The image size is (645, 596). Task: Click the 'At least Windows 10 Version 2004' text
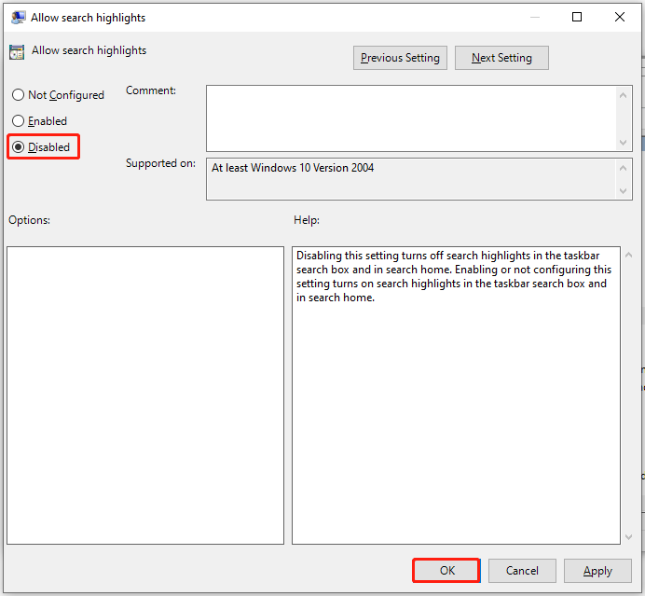tap(293, 168)
